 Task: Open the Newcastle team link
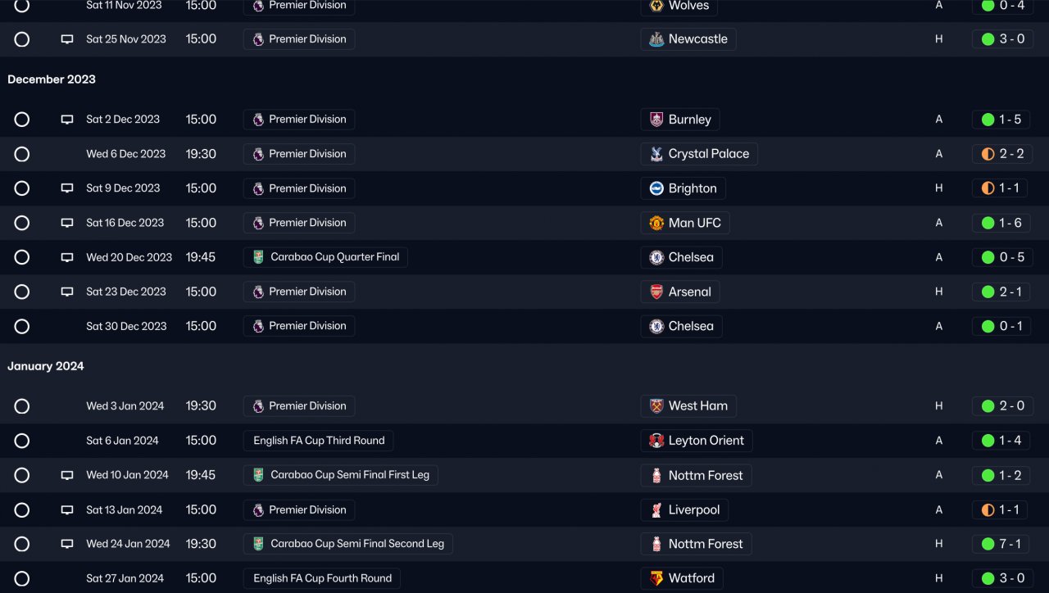697,39
